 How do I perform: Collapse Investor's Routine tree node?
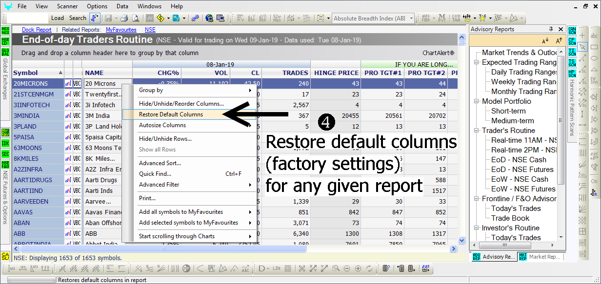tap(477, 228)
